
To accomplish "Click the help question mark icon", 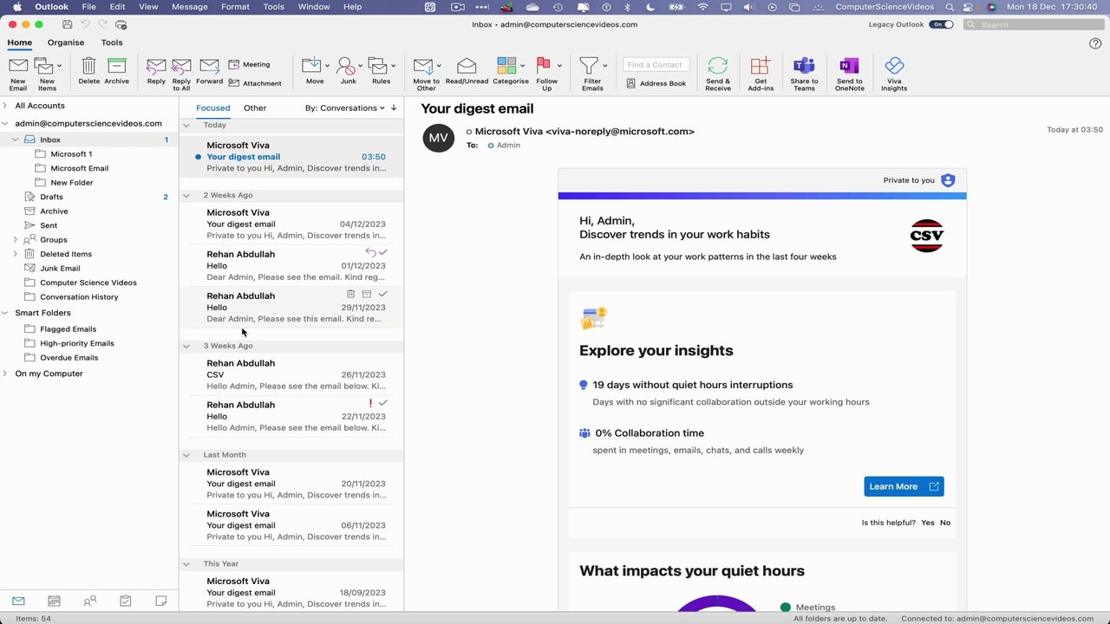I will (x=1095, y=43).
